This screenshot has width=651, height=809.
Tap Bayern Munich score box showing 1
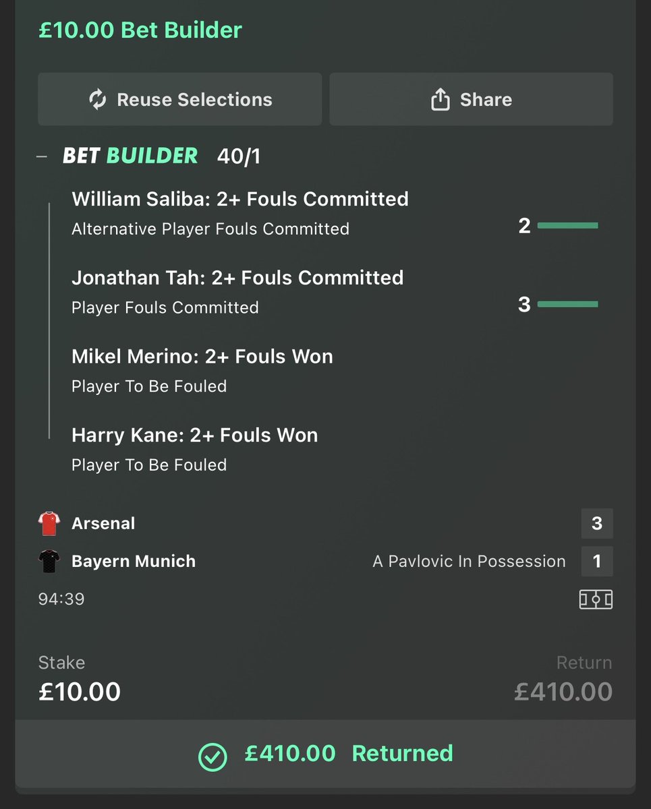pos(597,561)
